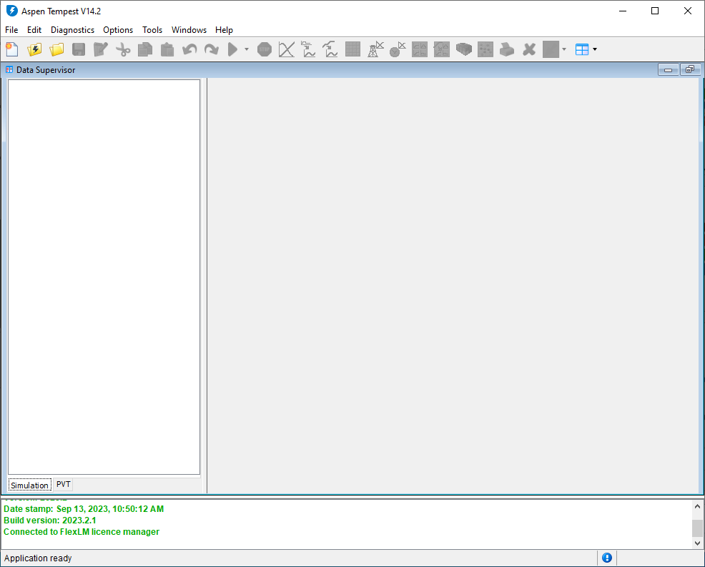The height and width of the screenshot is (567, 705).
Task: Open the Options menu
Action: [x=118, y=30]
